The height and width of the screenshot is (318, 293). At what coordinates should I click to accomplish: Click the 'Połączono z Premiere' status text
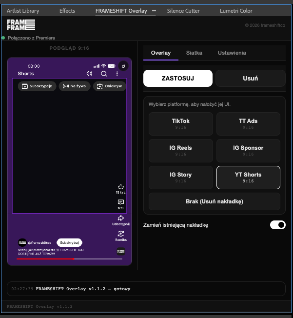pos(31,38)
